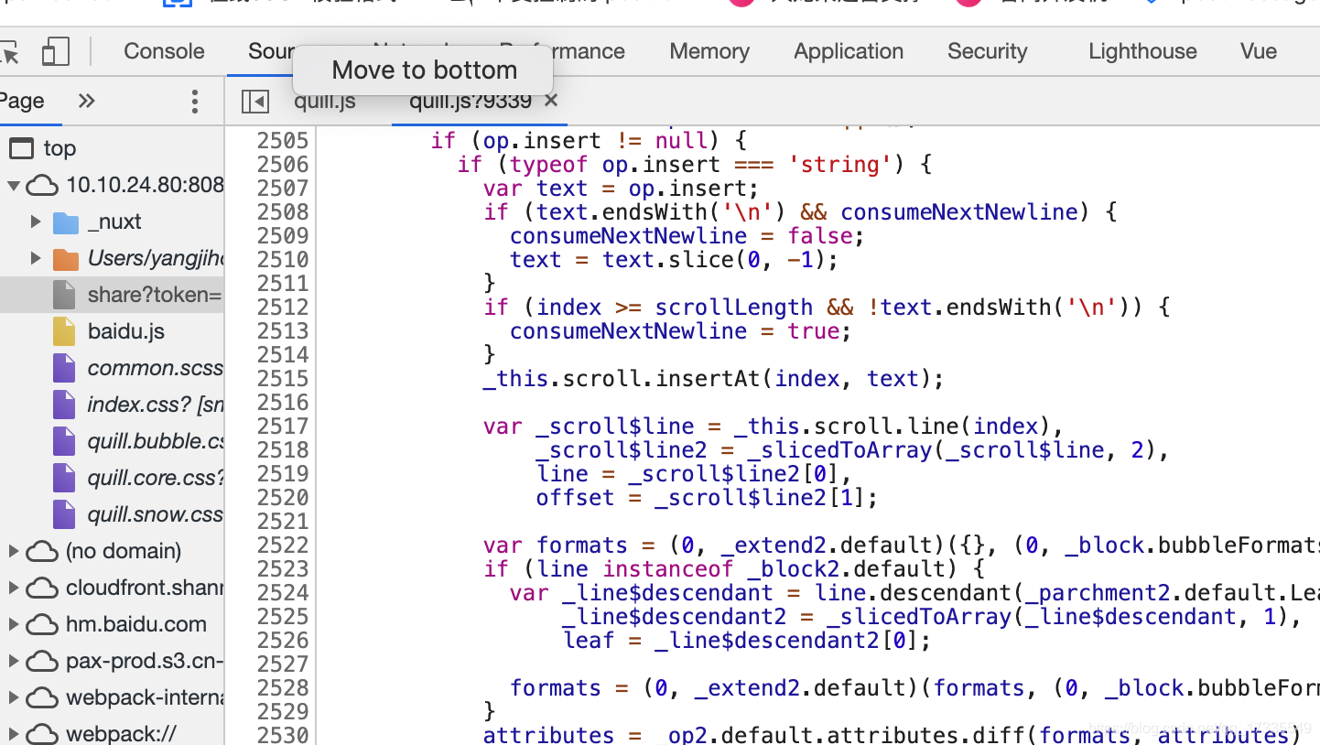The image size is (1320, 745).
Task: Switch to quill.js file tab
Action: click(x=325, y=102)
